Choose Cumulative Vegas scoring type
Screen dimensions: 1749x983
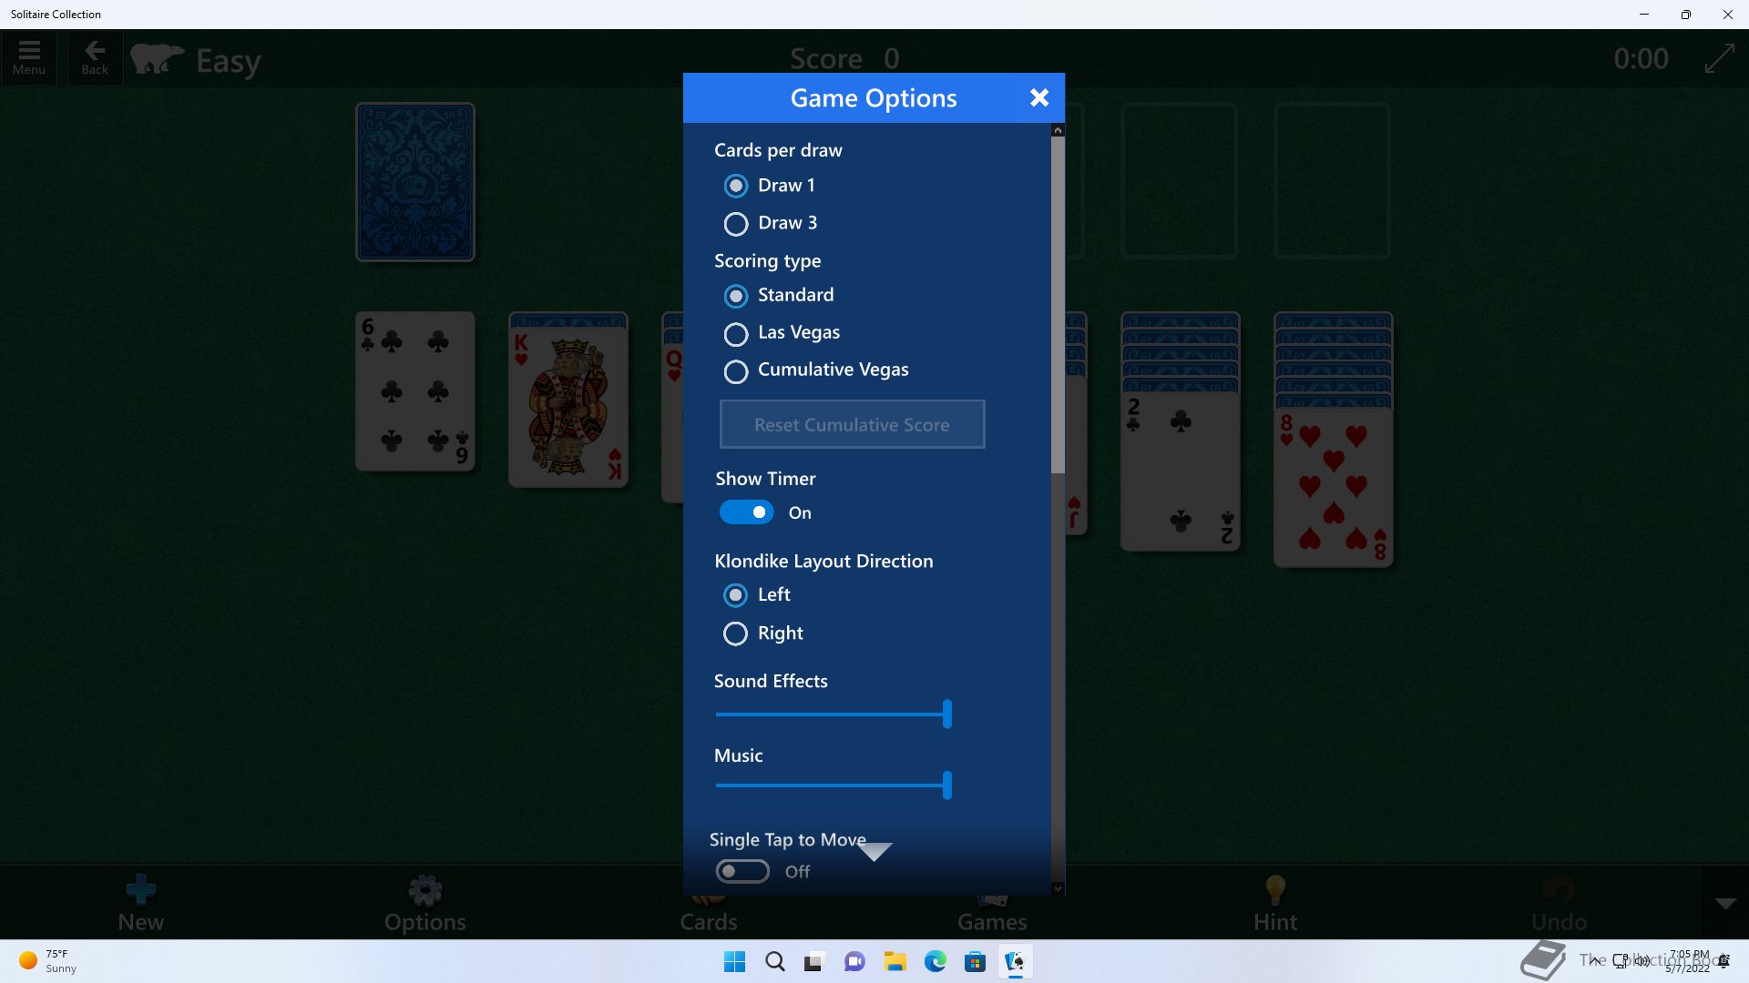pos(735,370)
